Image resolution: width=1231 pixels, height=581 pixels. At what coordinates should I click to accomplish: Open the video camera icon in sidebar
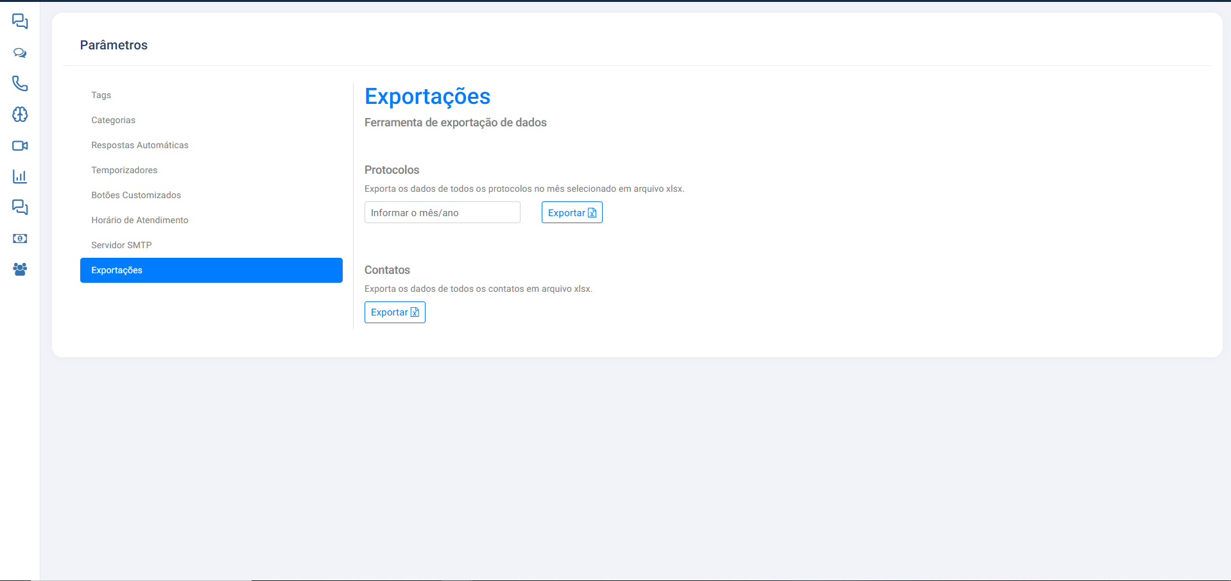(x=20, y=146)
